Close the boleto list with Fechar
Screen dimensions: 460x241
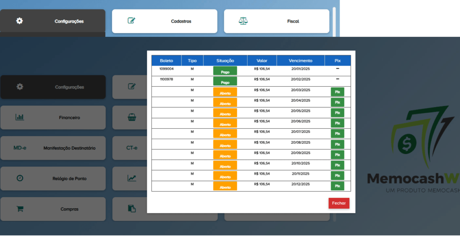point(339,203)
